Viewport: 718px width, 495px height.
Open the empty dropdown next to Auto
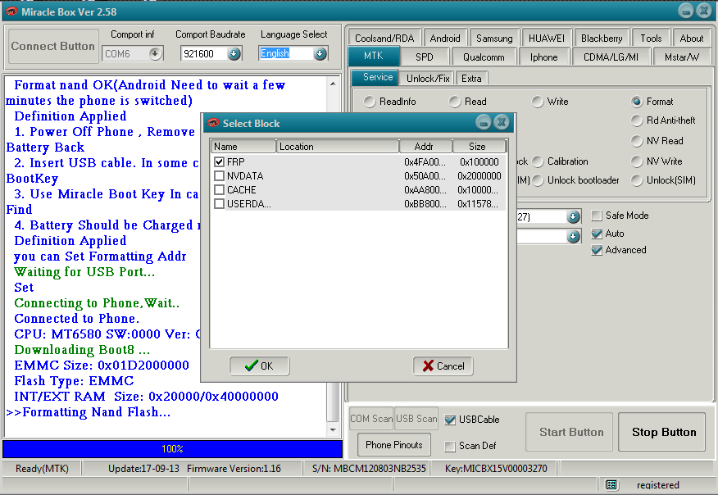pyautogui.click(x=573, y=236)
